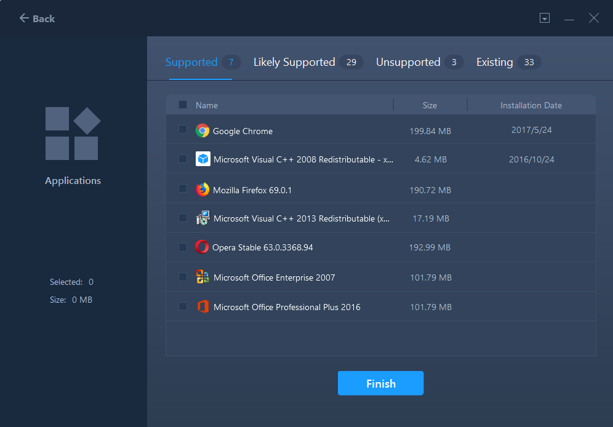Show the Existing applications tab
Screen dimensions: 613x427
click(494, 62)
